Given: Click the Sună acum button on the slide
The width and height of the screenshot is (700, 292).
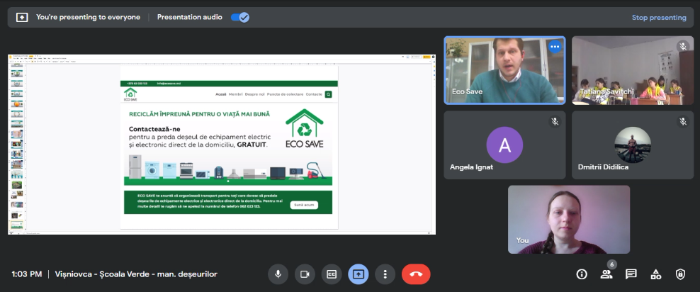Looking at the screenshot, I should click(304, 205).
